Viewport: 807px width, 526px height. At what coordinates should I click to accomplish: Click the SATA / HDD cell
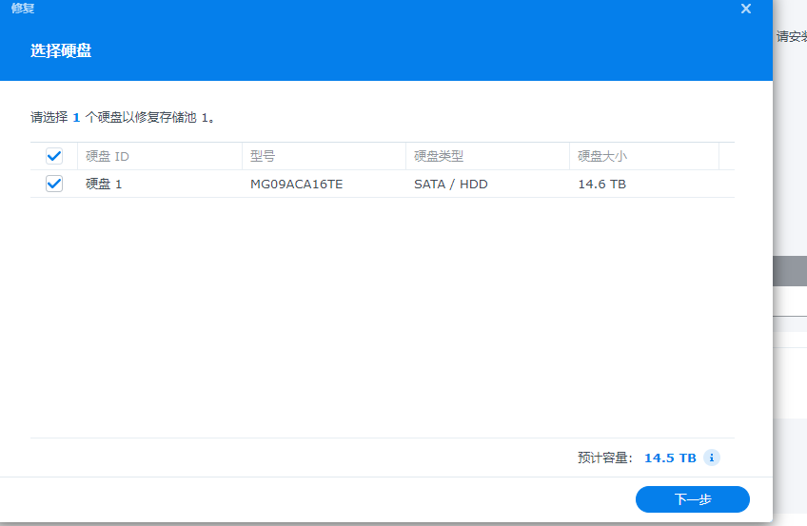tap(451, 185)
